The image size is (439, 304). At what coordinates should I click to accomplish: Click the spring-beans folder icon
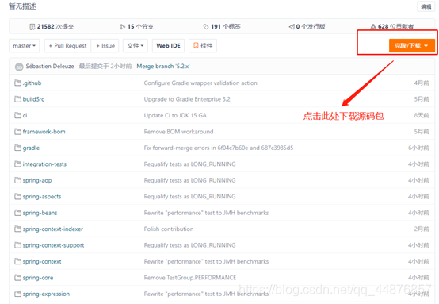[x=18, y=213]
